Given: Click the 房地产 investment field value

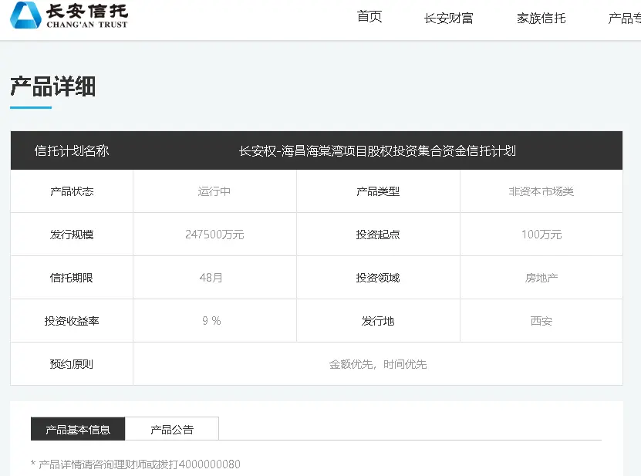Looking at the screenshot, I should pyautogui.click(x=541, y=278).
